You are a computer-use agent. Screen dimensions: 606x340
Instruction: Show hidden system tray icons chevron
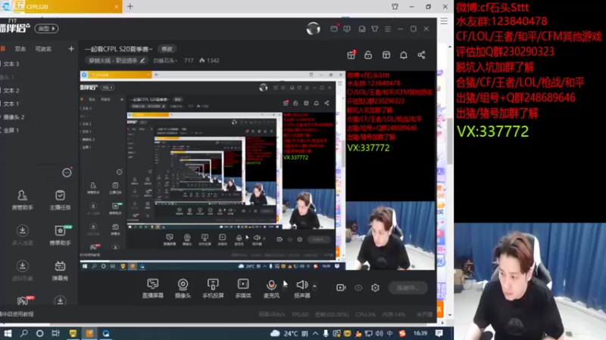[x=315, y=333]
